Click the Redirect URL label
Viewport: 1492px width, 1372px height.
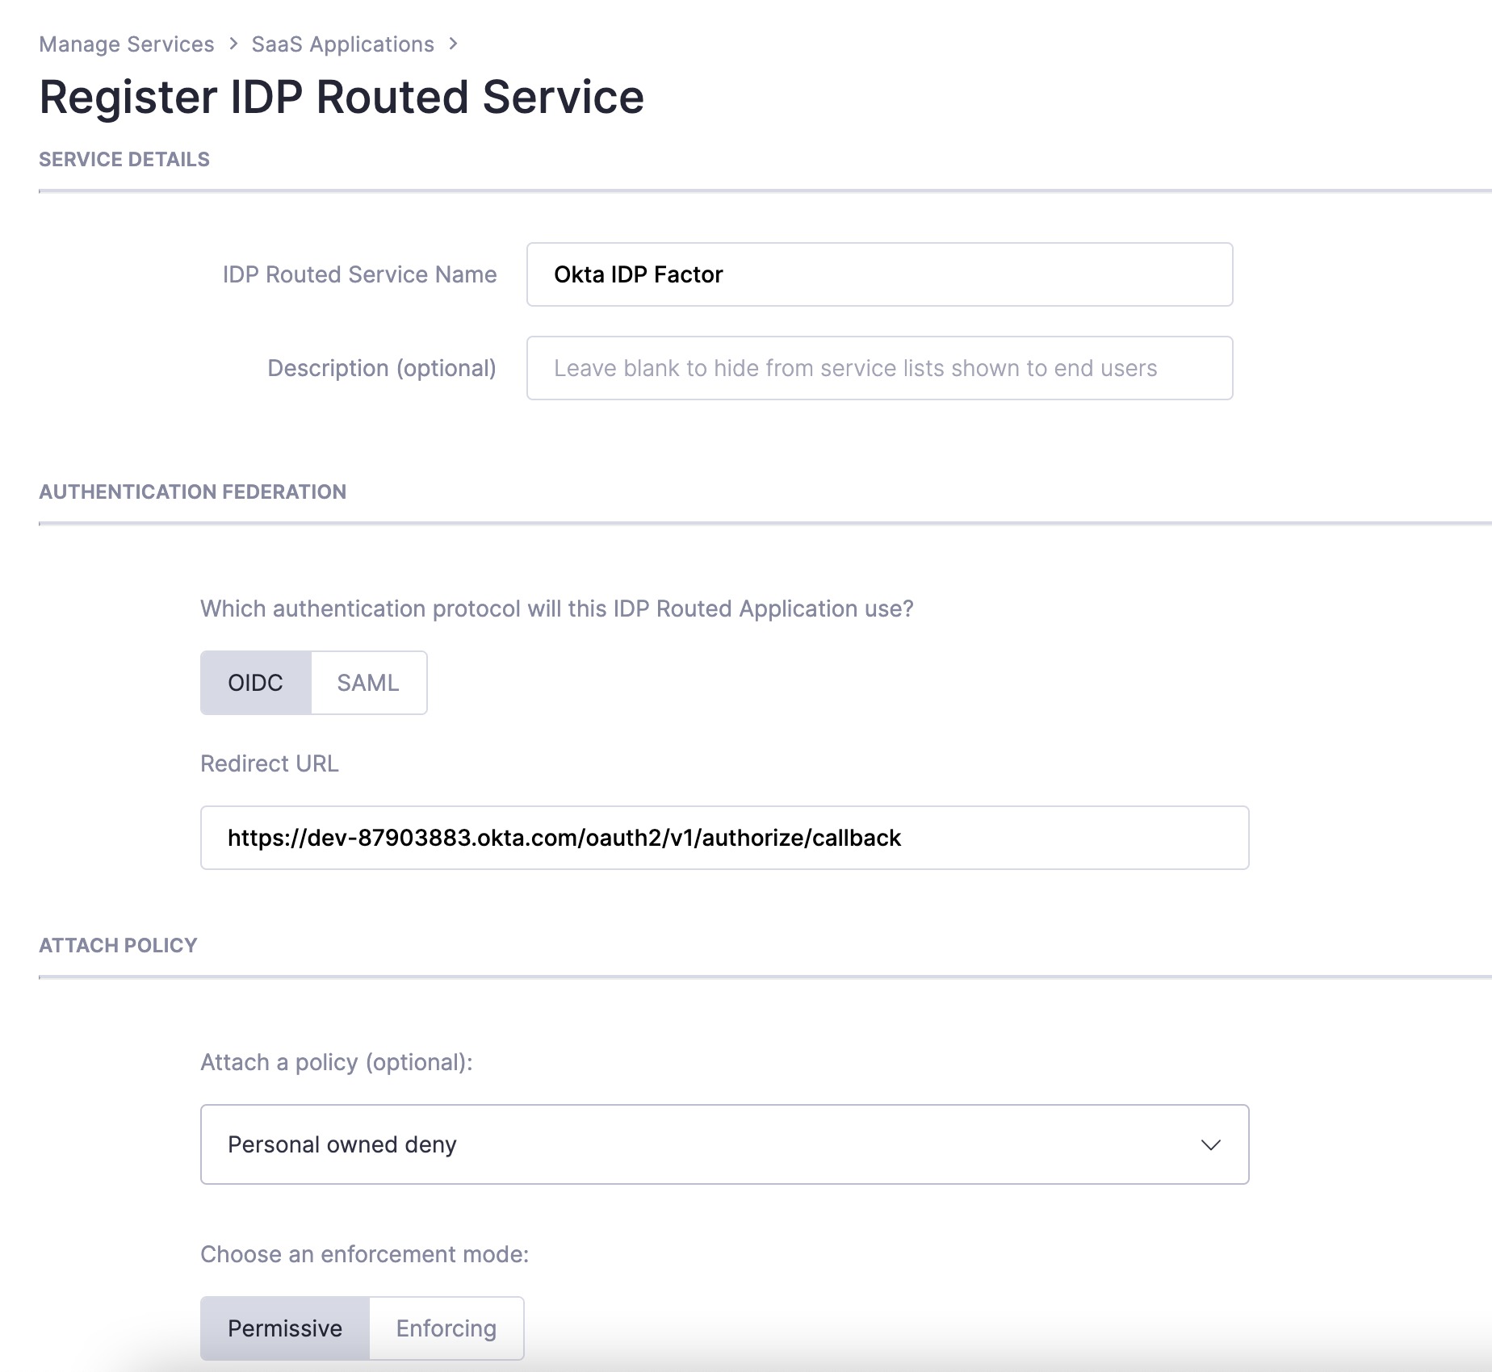tap(270, 763)
